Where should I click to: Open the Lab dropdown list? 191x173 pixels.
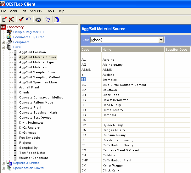tap(161, 40)
